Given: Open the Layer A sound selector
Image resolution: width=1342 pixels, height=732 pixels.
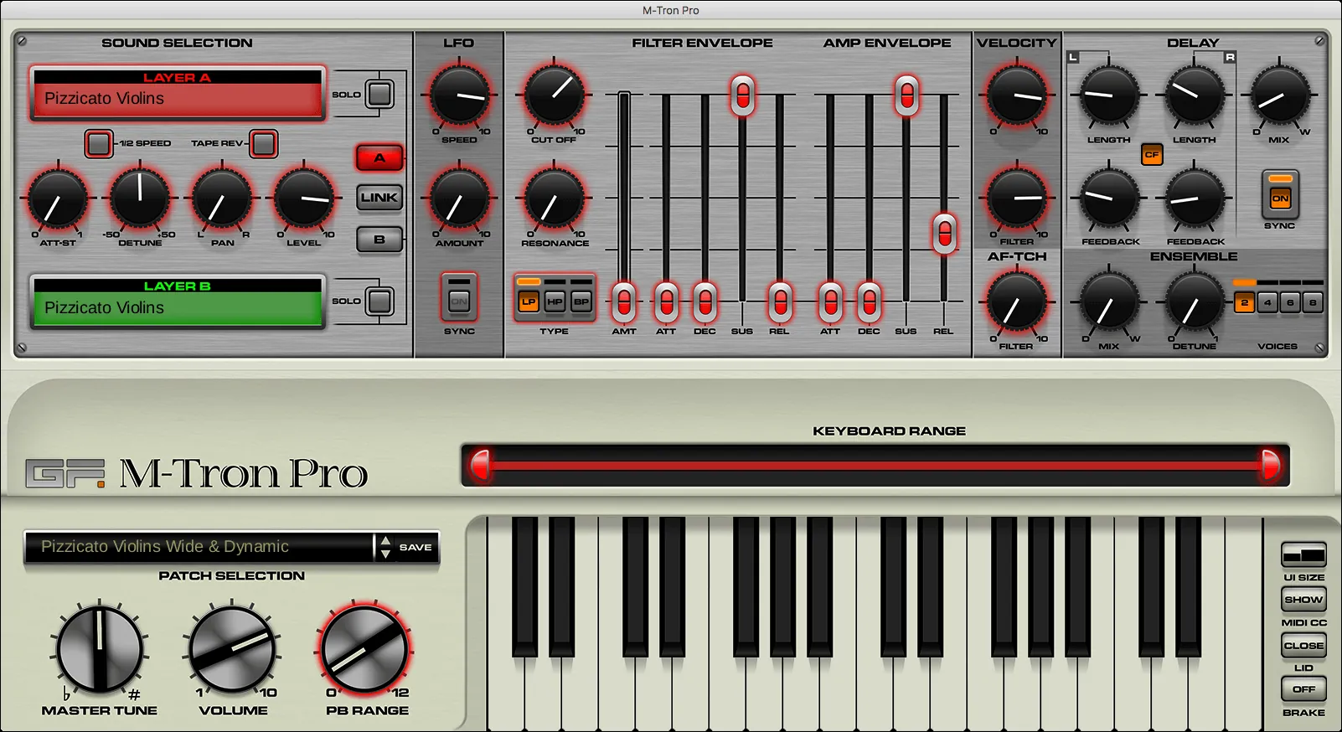Looking at the screenshot, I should click(178, 93).
